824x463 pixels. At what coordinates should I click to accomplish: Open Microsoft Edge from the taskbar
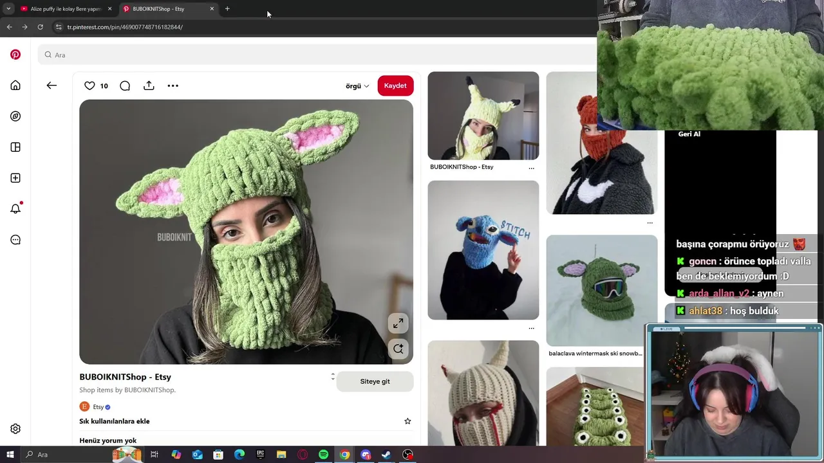(239, 455)
